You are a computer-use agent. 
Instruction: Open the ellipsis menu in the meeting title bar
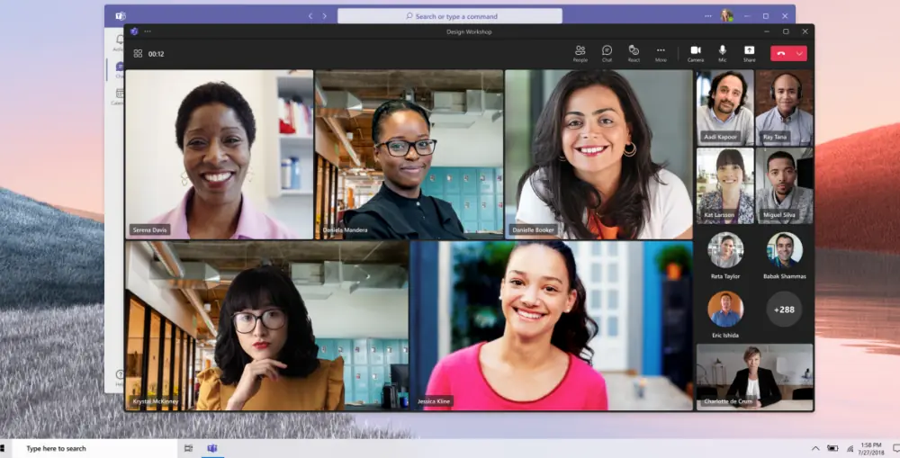(x=148, y=31)
